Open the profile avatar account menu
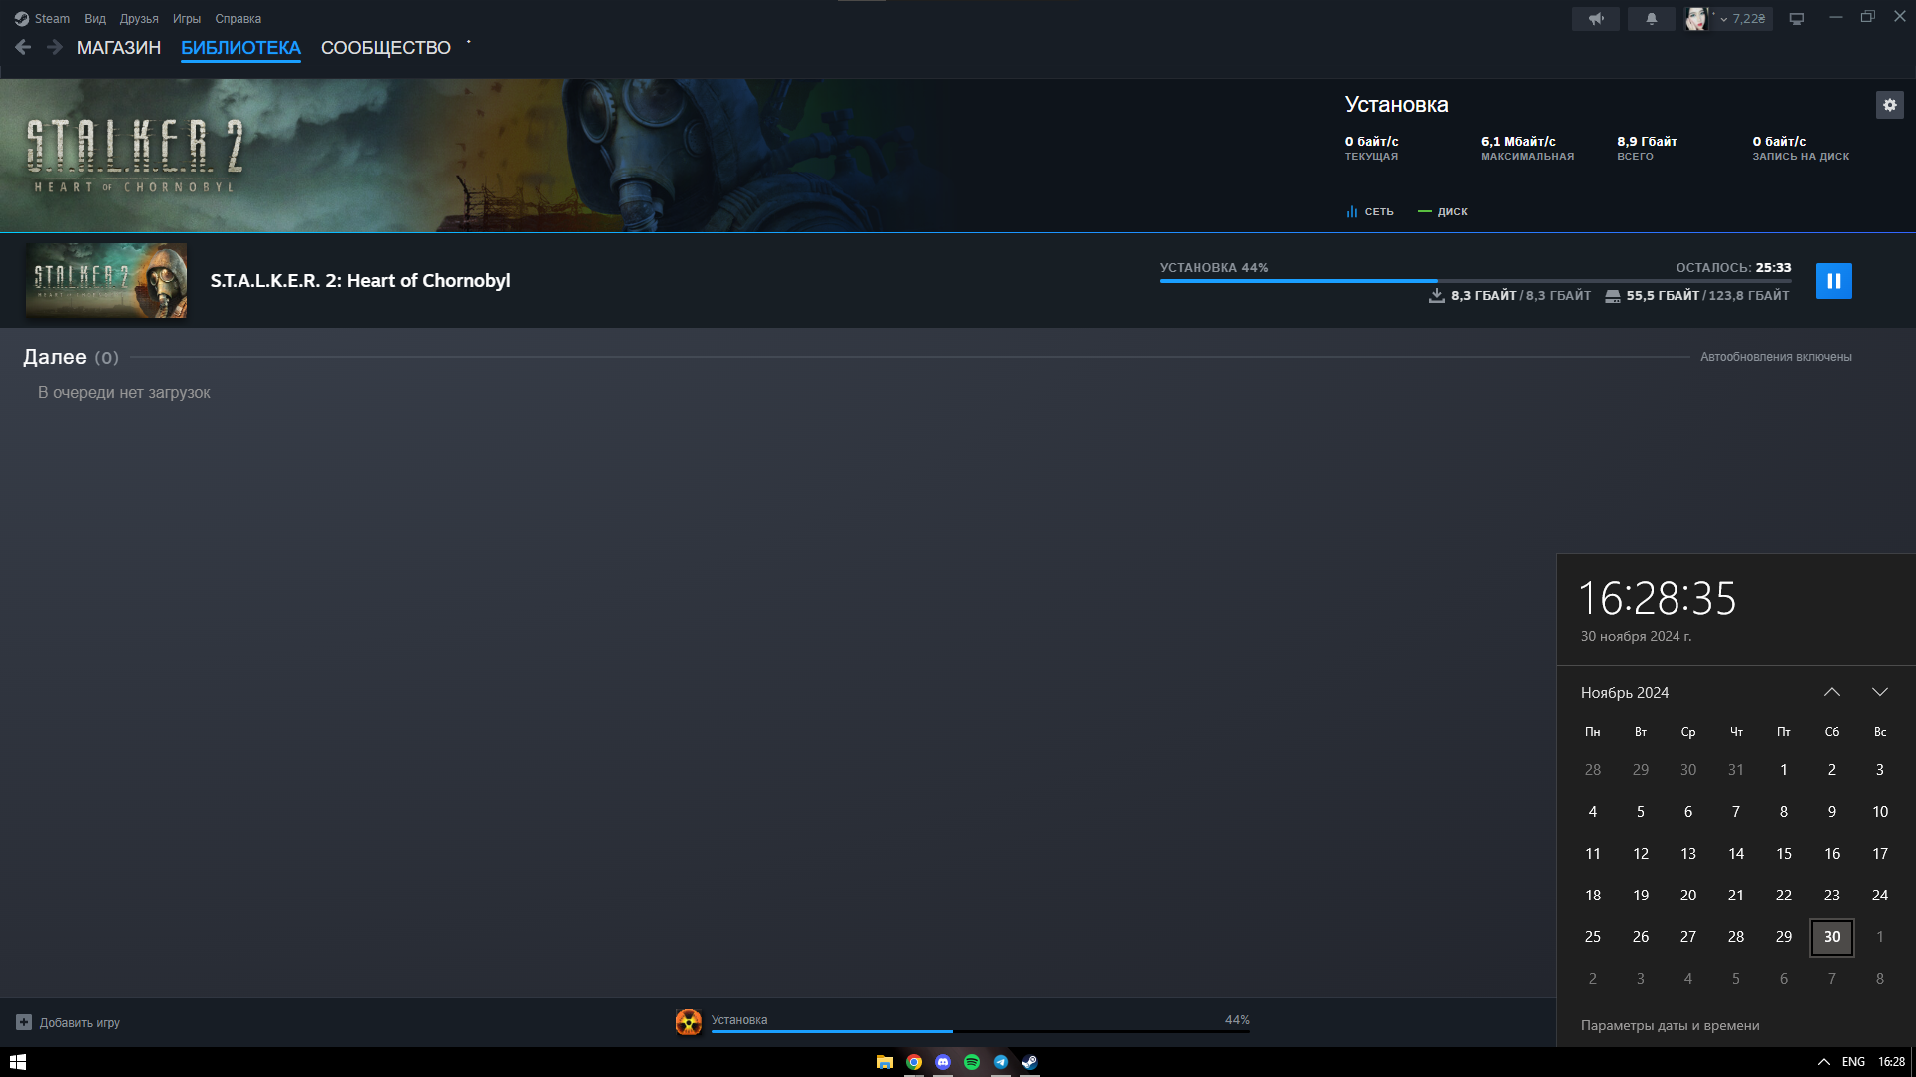Viewport: 1916px width, 1077px height. coord(1696,19)
